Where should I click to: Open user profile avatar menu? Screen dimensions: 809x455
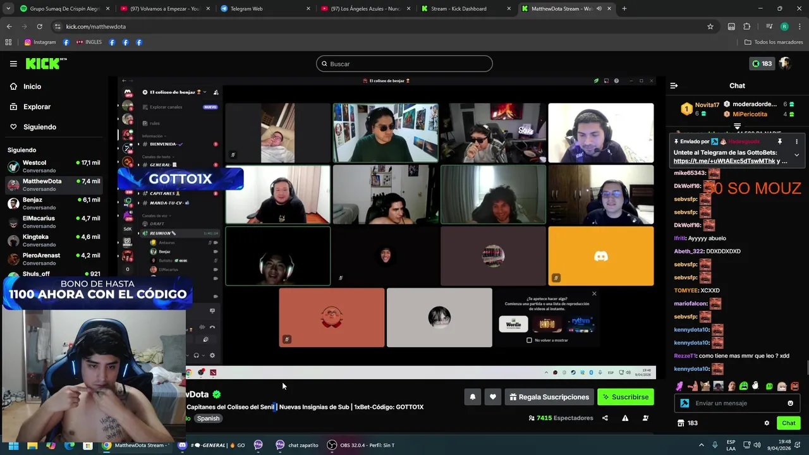pos(785,63)
